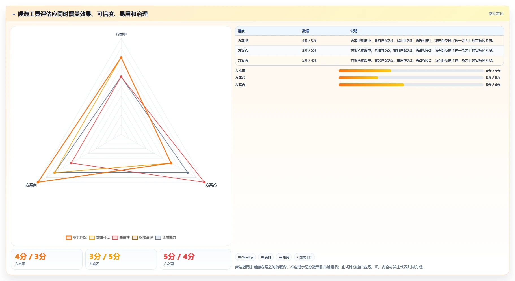Click the 方案丙 radar axis label
The height and width of the screenshot is (281, 515).
[31, 185]
